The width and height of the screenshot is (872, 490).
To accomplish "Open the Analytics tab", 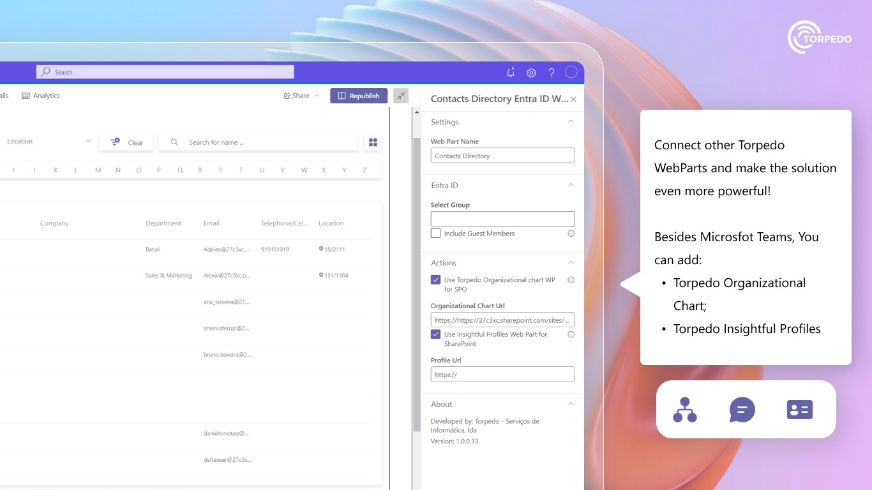I will pyautogui.click(x=41, y=96).
